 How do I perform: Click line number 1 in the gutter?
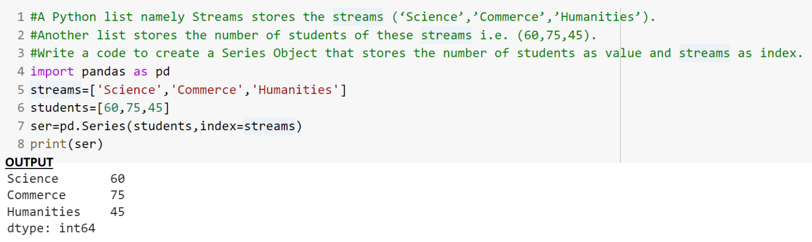20,17
